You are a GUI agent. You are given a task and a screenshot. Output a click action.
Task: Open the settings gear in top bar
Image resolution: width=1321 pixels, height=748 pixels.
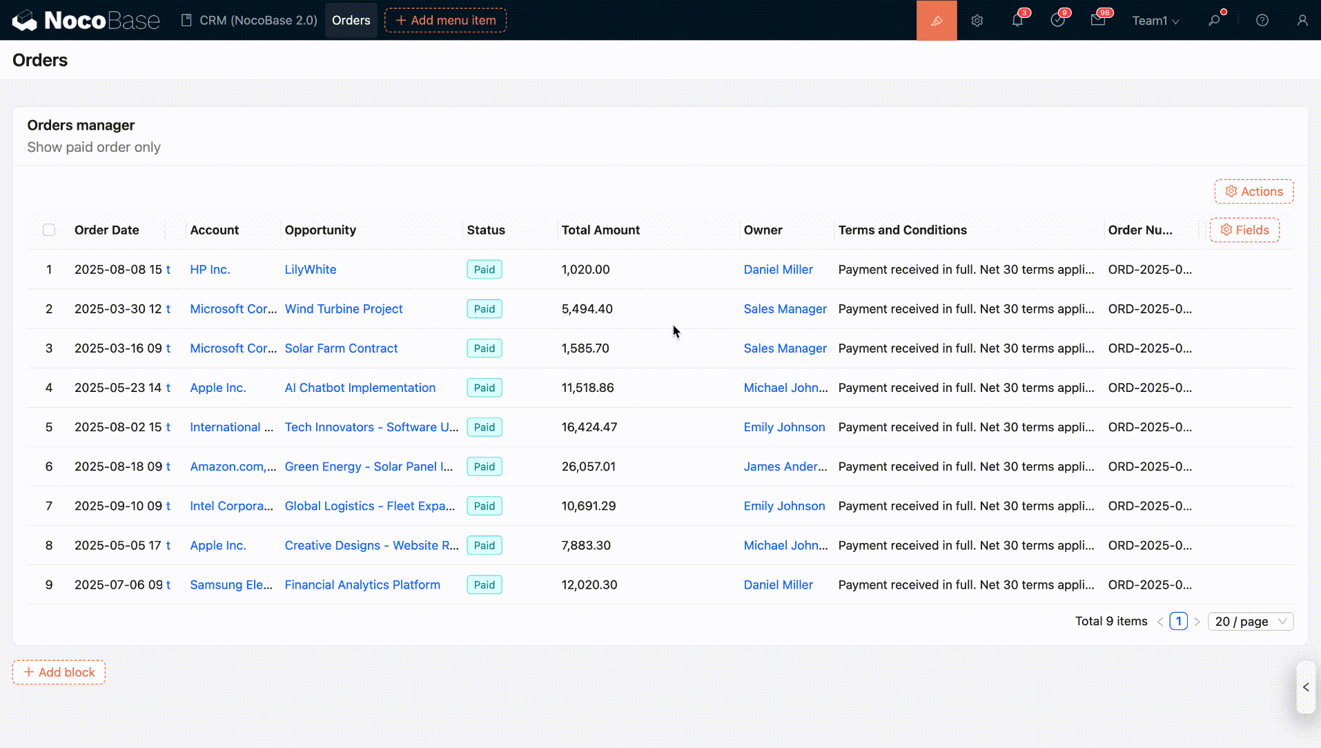(977, 21)
